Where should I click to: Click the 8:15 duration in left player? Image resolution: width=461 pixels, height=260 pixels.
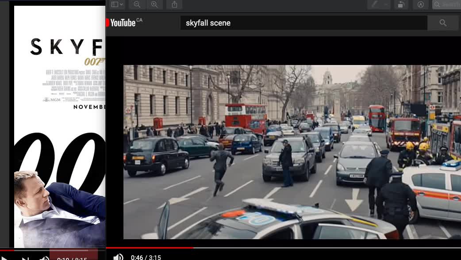[x=81, y=259]
